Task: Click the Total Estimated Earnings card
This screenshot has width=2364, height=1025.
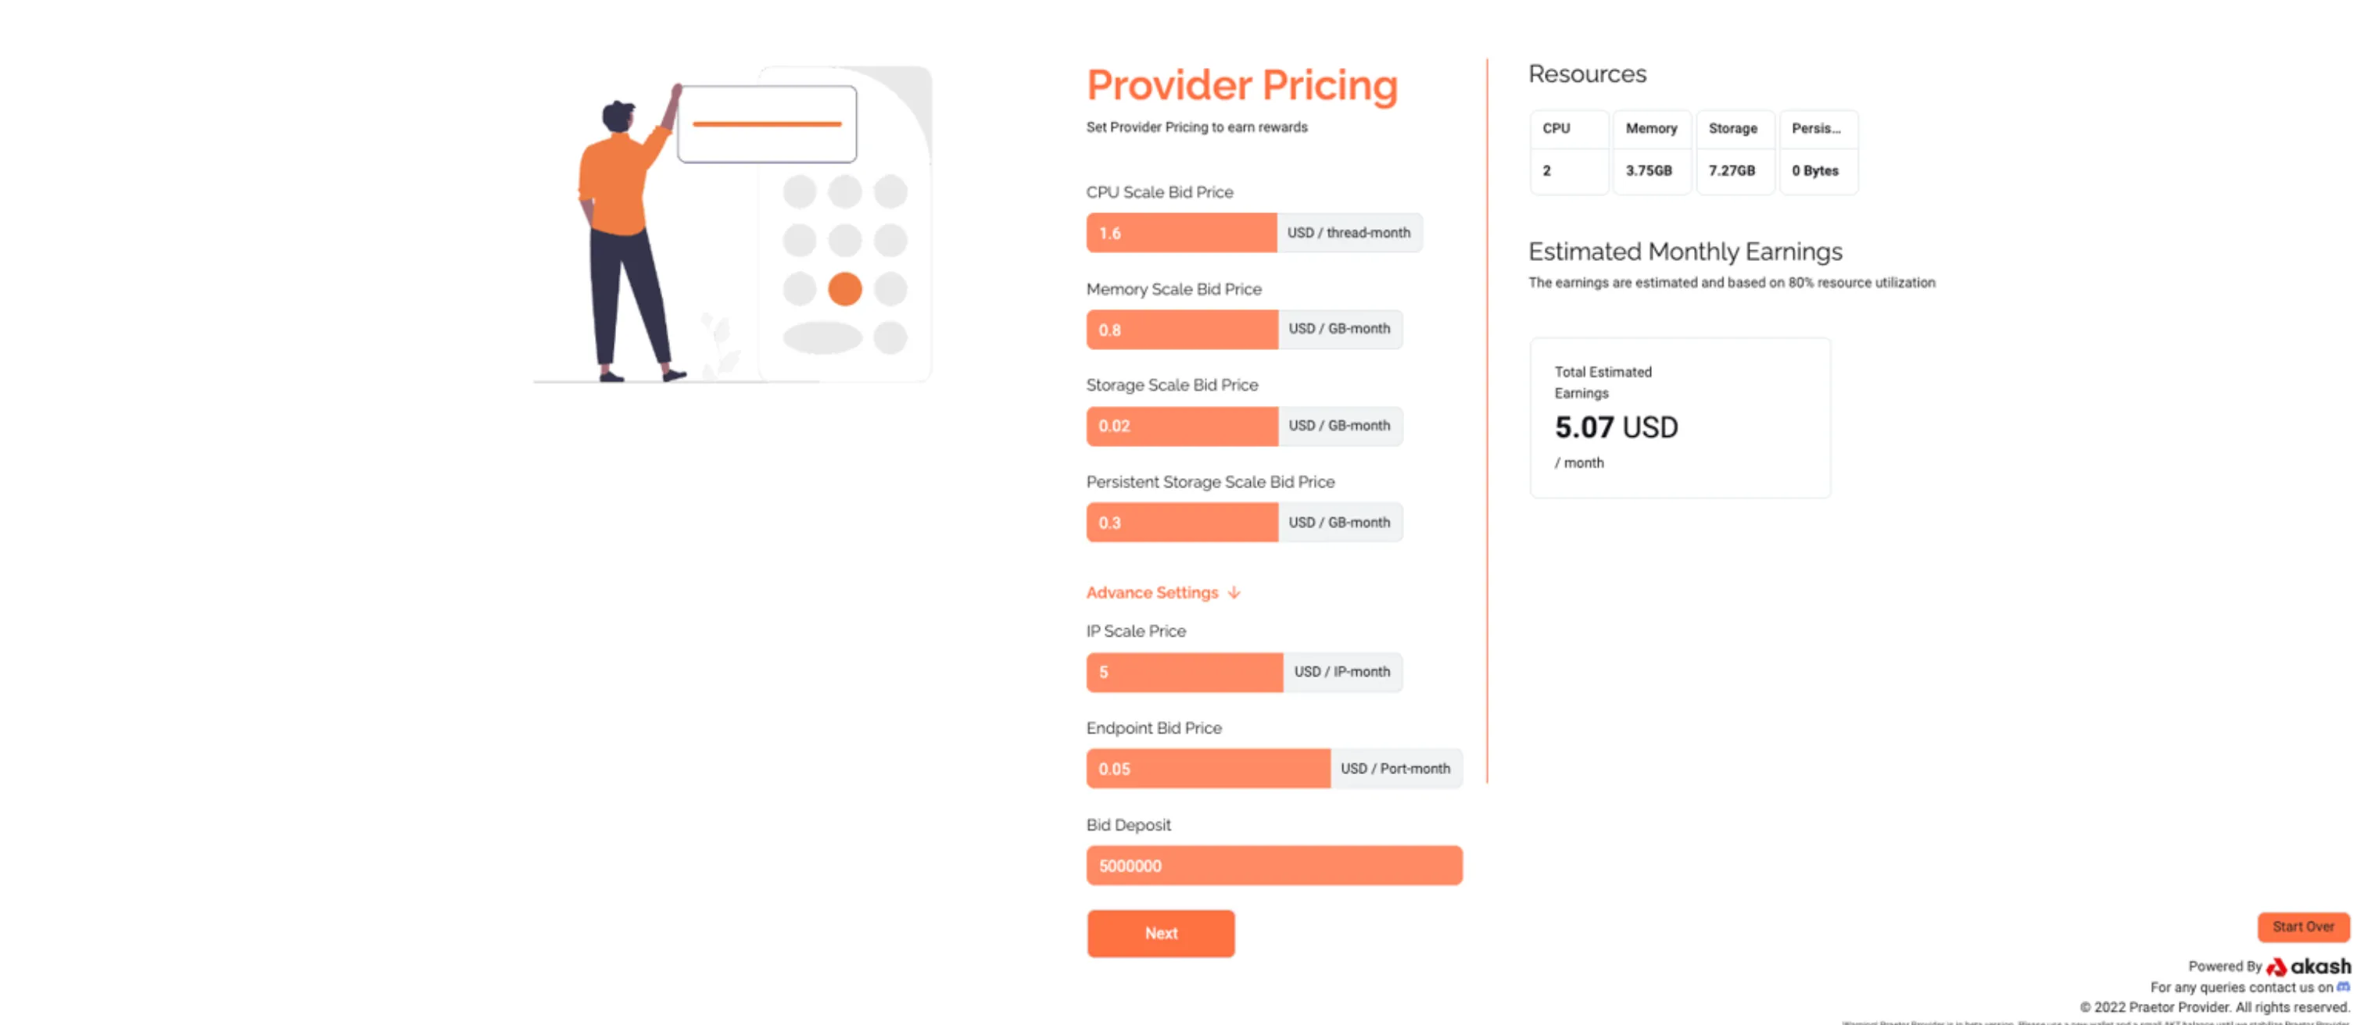Action: click(x=1679, y=418)
